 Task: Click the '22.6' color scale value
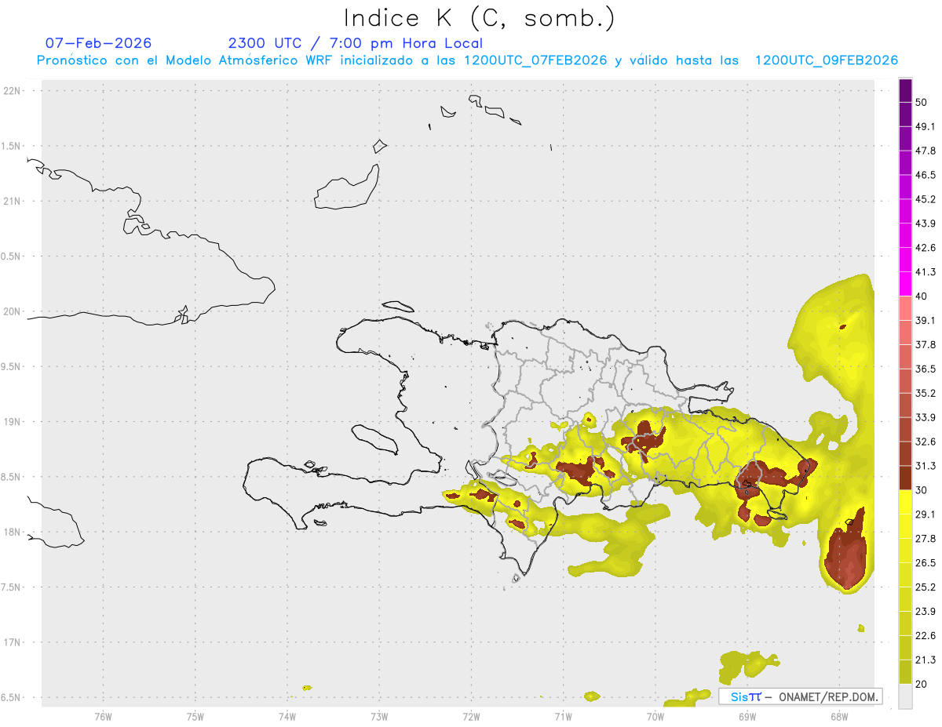(x=926, y=636)
